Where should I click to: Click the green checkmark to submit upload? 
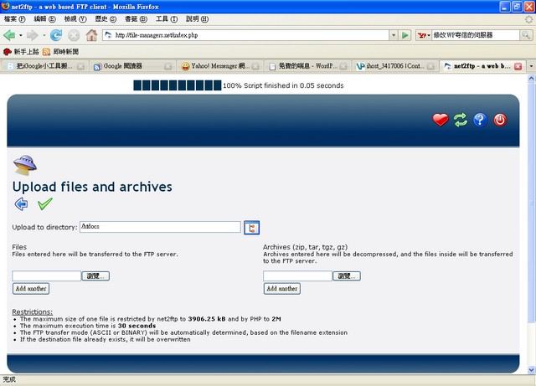pos(44,203)
